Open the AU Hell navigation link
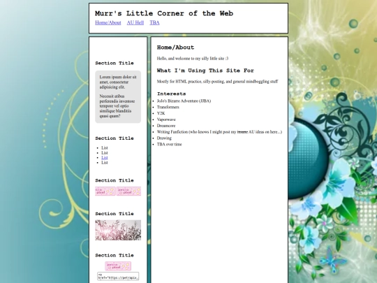The width and height of the screenshot is (377, 283). pyautogui.click(x=135, y=22)
